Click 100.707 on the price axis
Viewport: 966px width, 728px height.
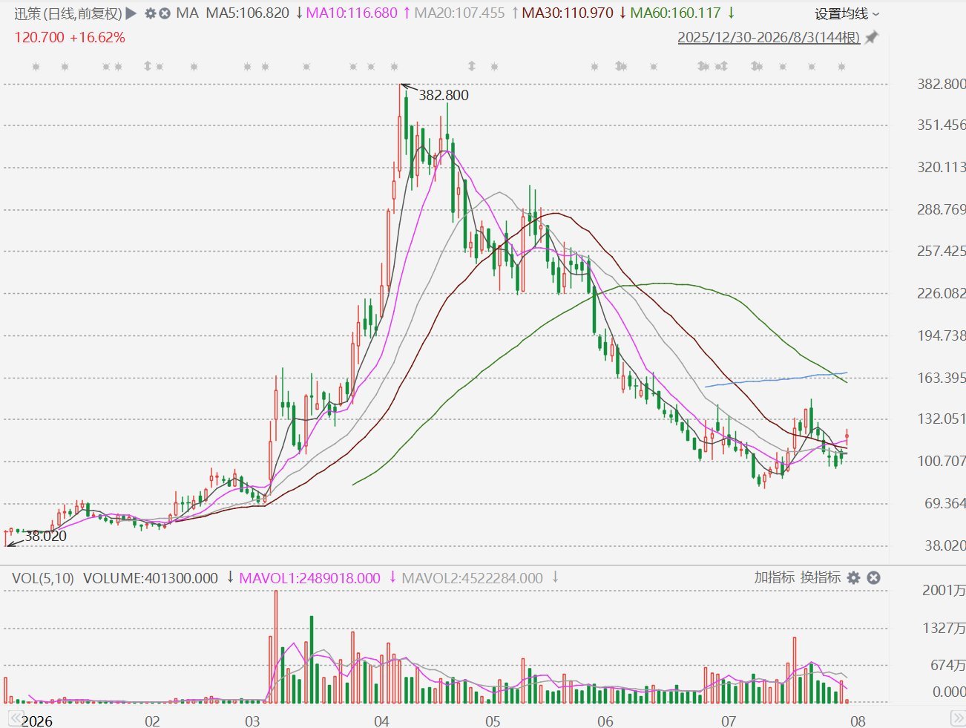click(942, 461)
